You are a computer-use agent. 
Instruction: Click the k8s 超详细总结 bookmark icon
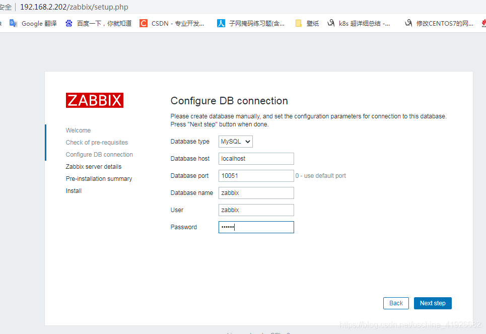[331, 23]
